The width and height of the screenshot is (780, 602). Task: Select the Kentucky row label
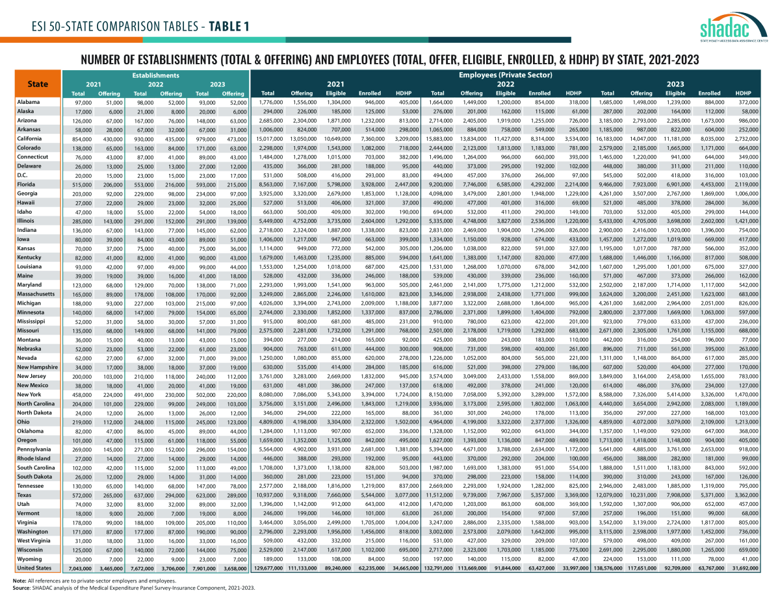coord(30,257)
